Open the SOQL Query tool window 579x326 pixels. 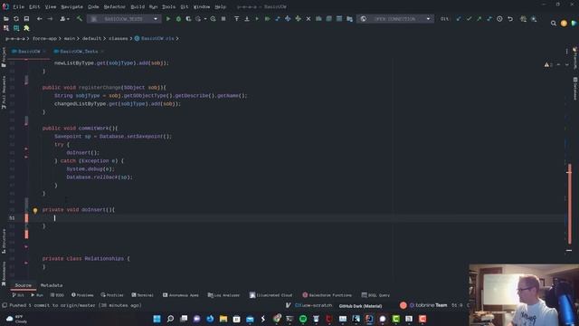375,295
